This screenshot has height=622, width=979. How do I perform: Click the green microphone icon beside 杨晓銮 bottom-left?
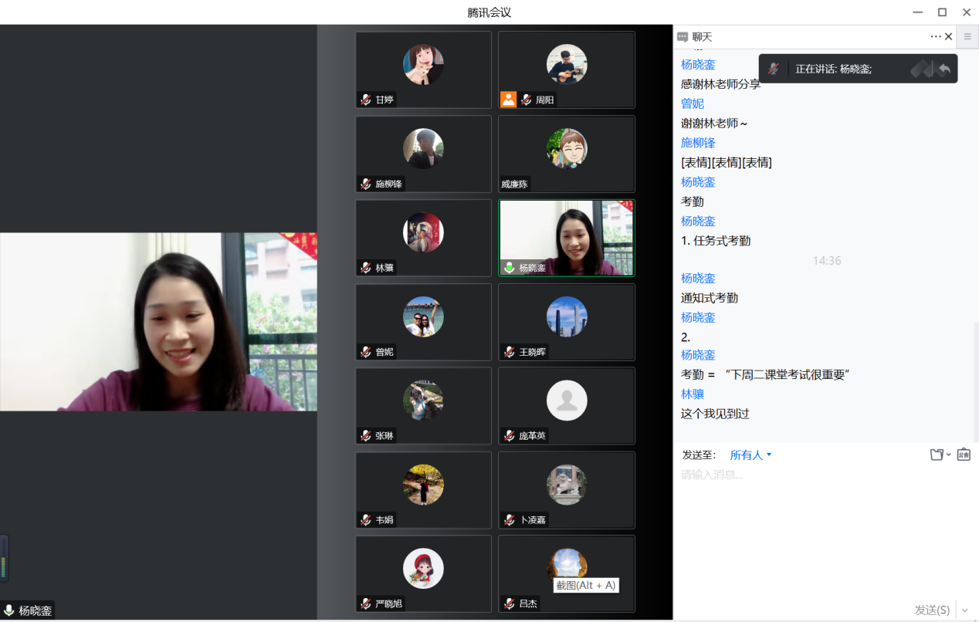(9, 610)
